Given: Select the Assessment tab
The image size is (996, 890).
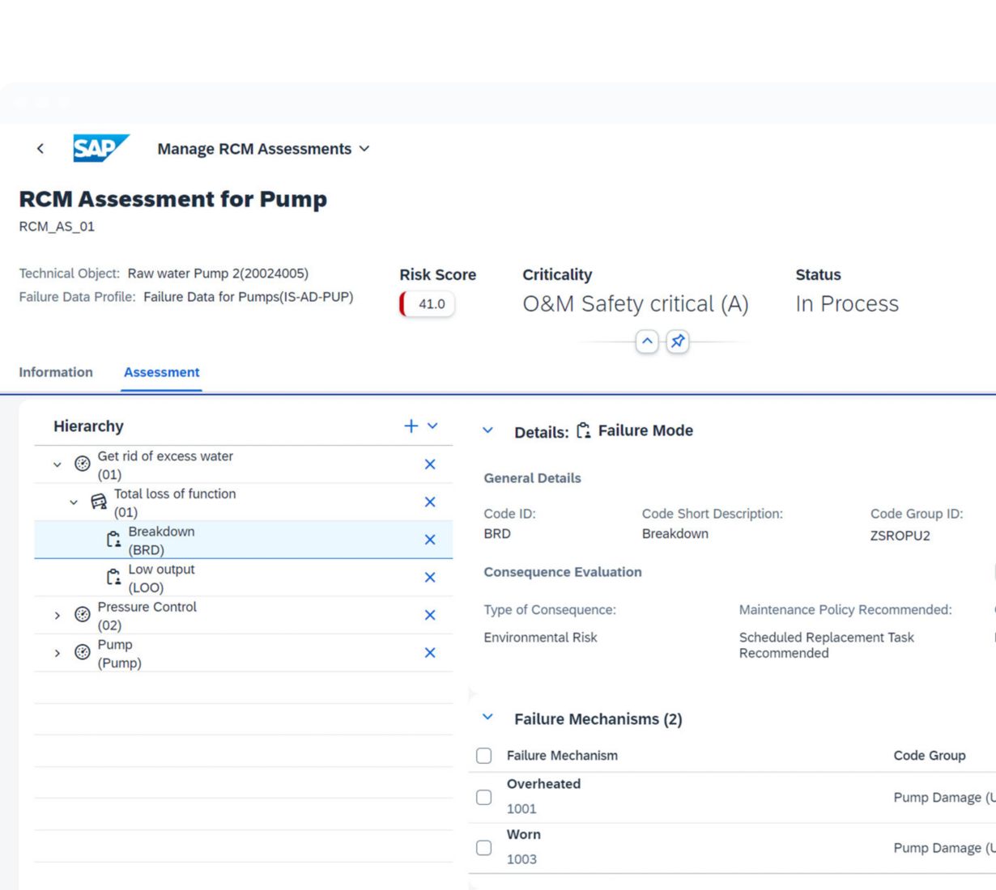Looking at the screenshot, I should point(161,372).
